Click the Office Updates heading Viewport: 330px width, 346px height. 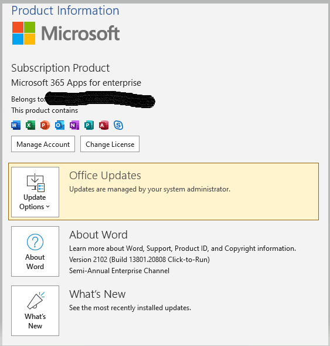pyautogui.click(x=105, y=176)
